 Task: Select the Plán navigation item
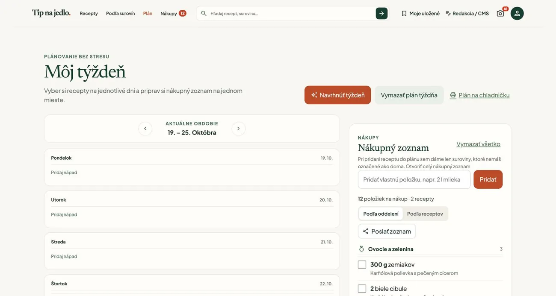tap(148, 13)
